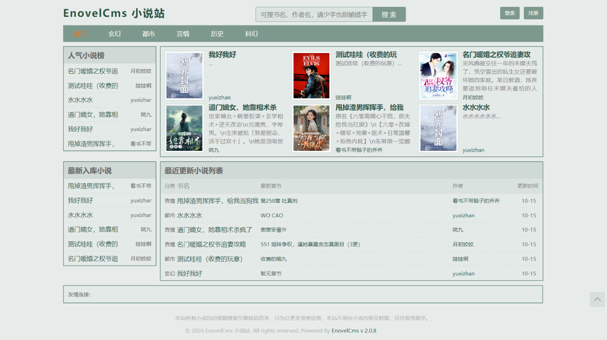The image size is (607, 340).
Task: Click the 注册 register button
Action: (x=533, y=13)
